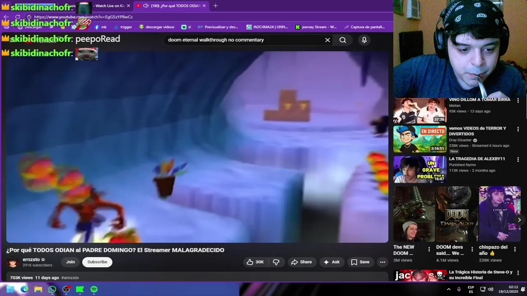This screenshot has width=527, height=296.
Task: Open Windows Start menu
Action: tap(10, 289)
